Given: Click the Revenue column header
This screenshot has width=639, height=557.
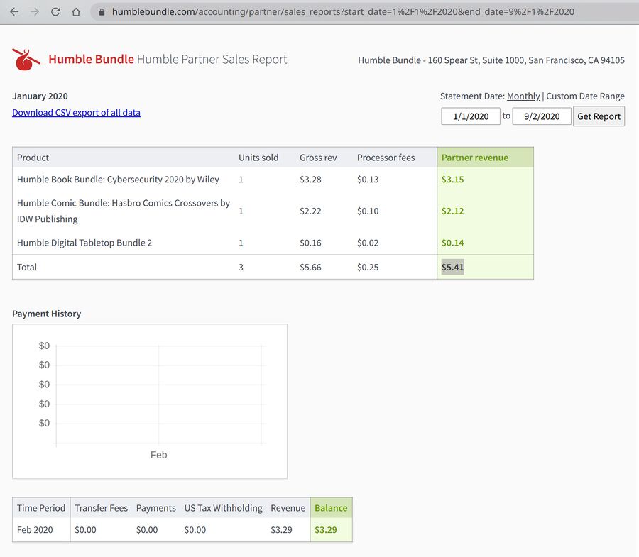Looking at the screenshot, I should pyautogui.click(x=288, y=508).
